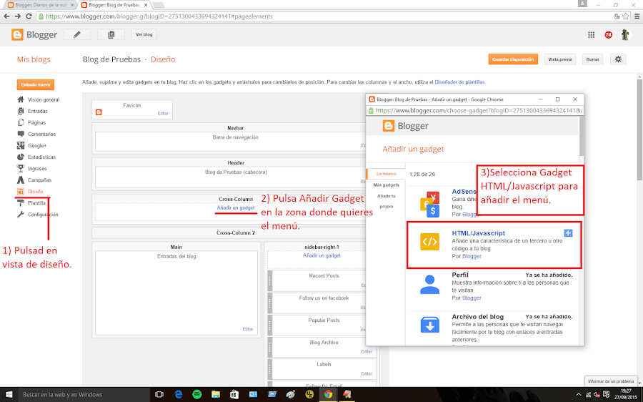
Task: Open the account profile avatar
Action: (625, 34)
